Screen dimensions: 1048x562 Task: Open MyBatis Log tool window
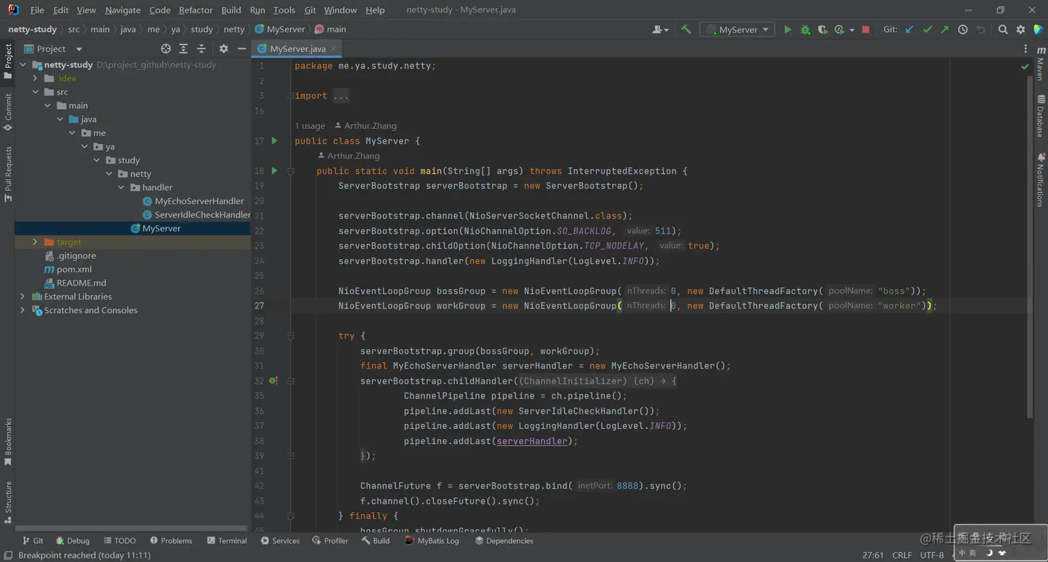click(432, 541)
